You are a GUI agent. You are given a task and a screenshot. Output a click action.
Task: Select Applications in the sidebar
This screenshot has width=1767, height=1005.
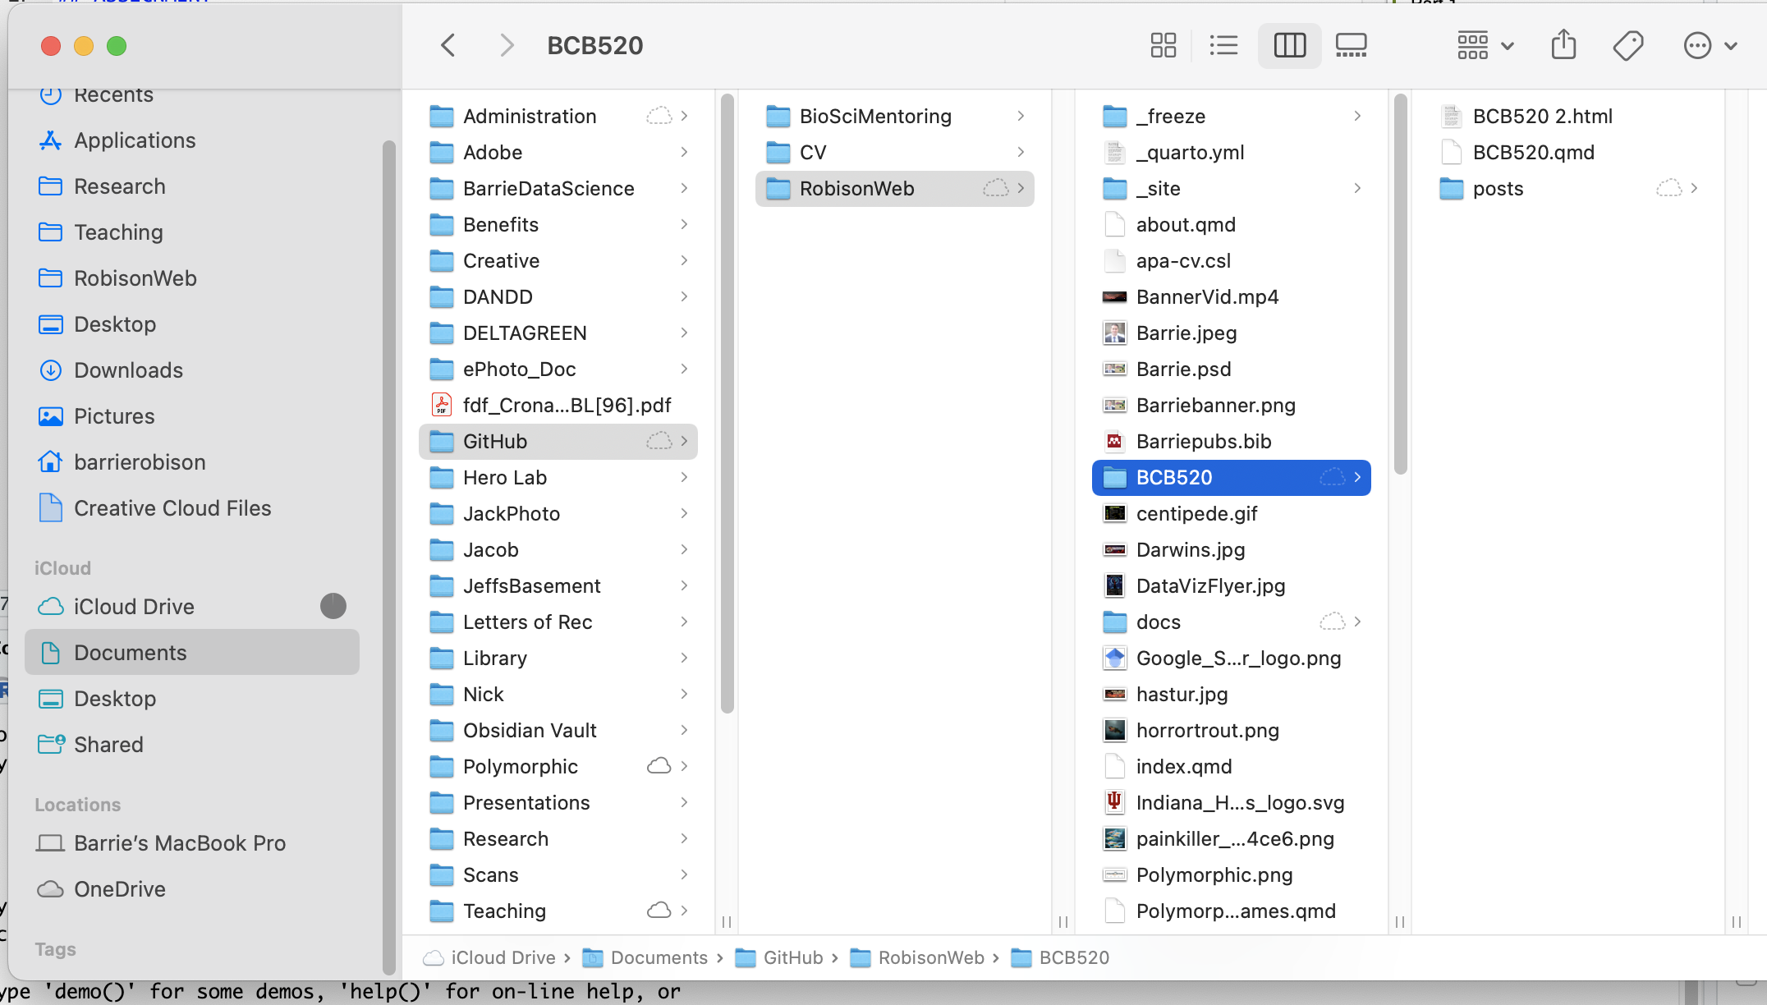135,140
